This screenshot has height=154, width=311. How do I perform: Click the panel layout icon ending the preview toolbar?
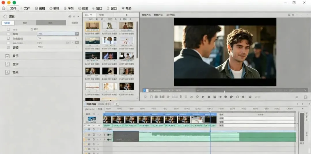306,97
